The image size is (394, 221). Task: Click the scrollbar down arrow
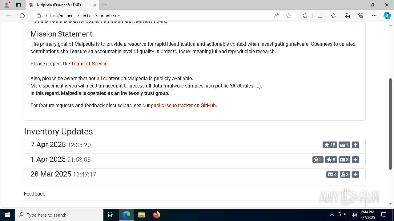(391, 204)
